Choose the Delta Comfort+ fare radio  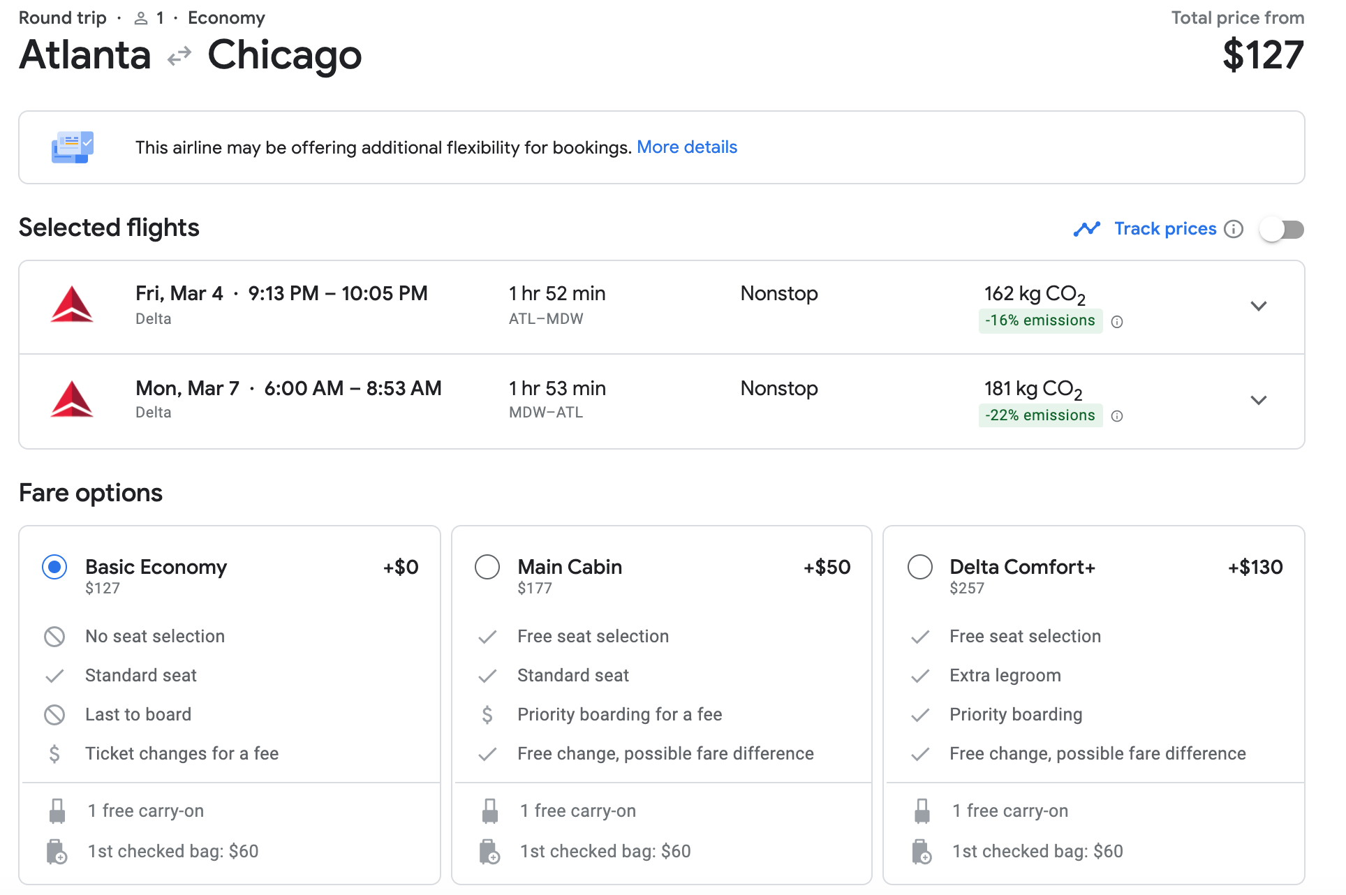(919, 567)
